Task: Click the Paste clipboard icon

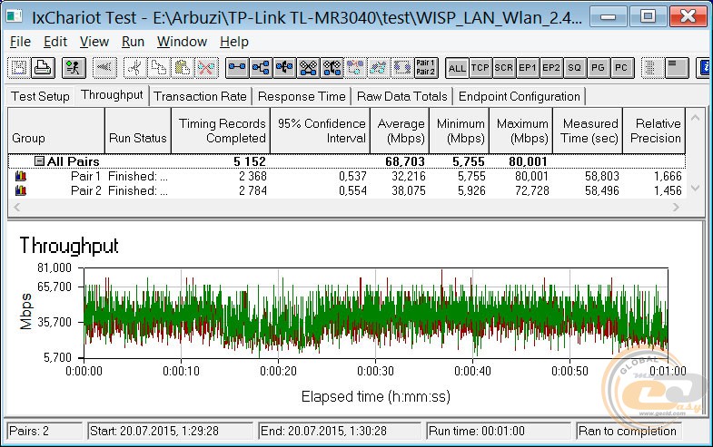Action: [x=183, y=68]
